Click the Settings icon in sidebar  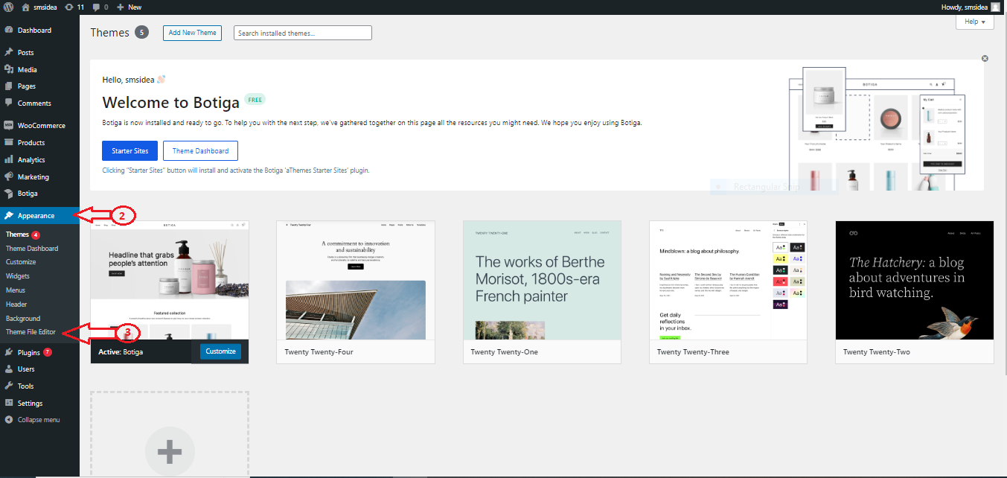[8, 403]
